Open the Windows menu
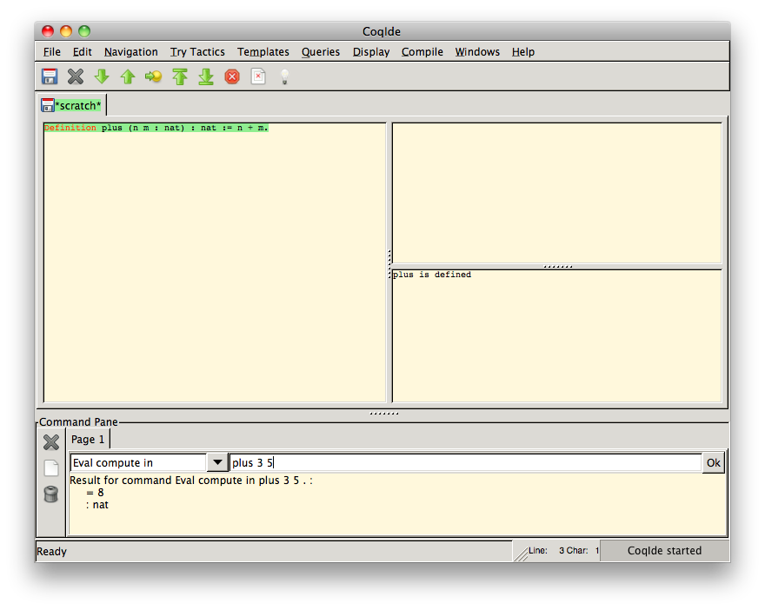 (477, 51)
